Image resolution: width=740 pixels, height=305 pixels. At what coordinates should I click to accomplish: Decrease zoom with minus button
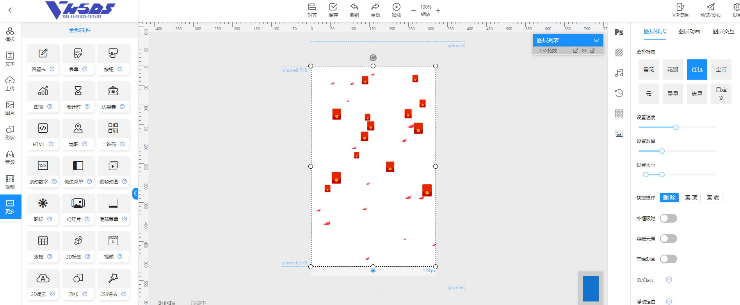coord(413,11)
